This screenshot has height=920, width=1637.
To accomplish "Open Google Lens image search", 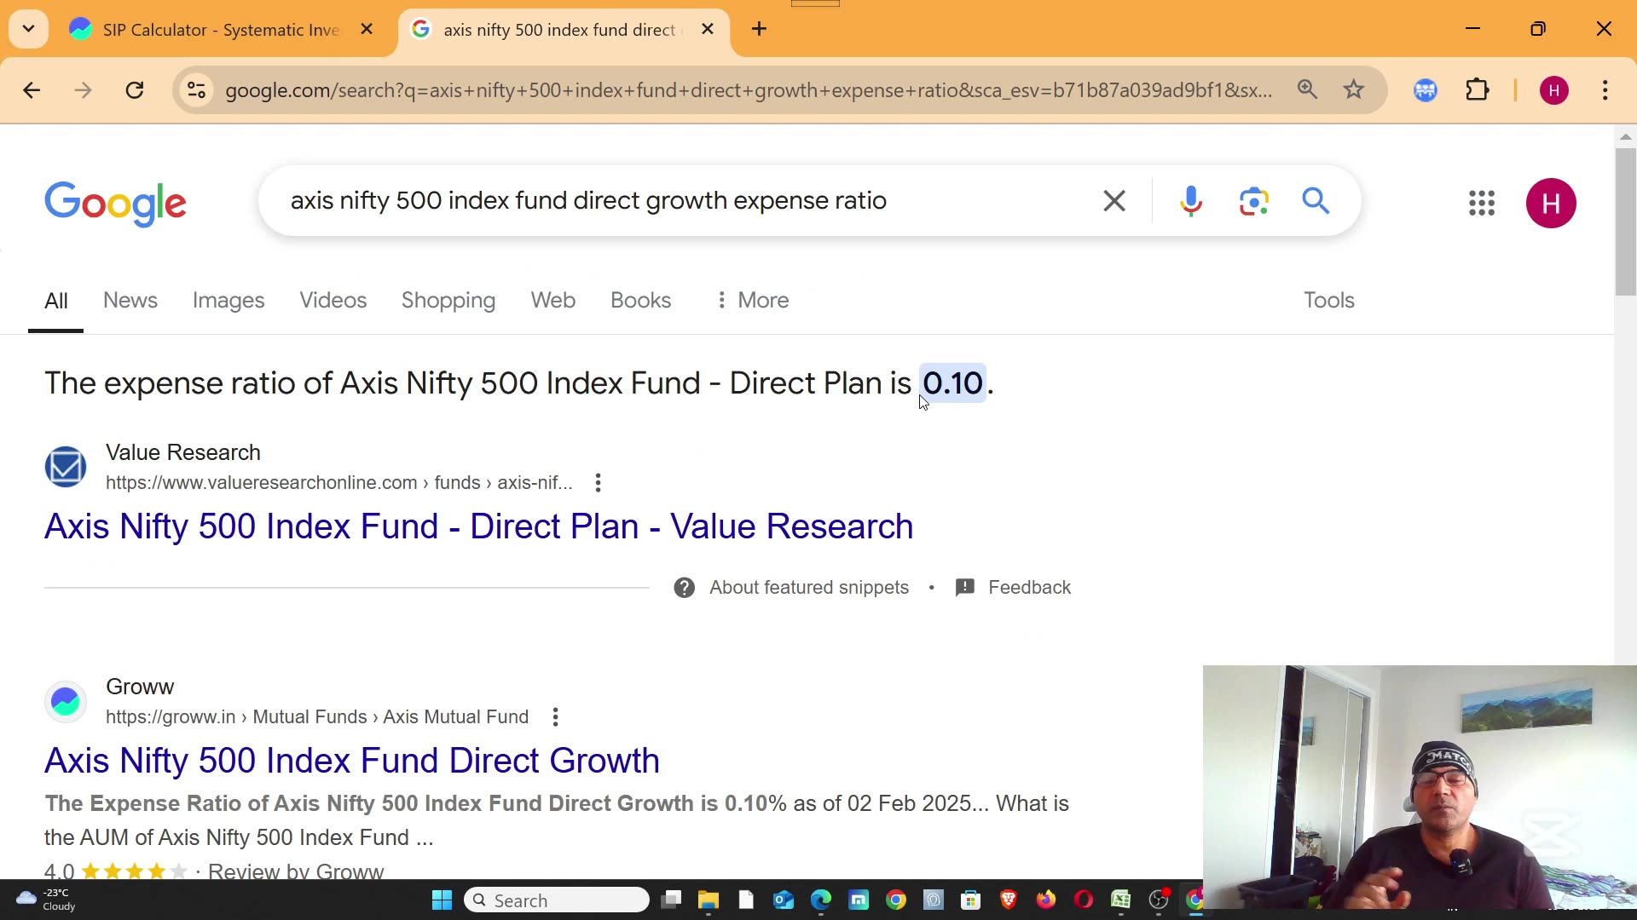I will click(1253, 201).
